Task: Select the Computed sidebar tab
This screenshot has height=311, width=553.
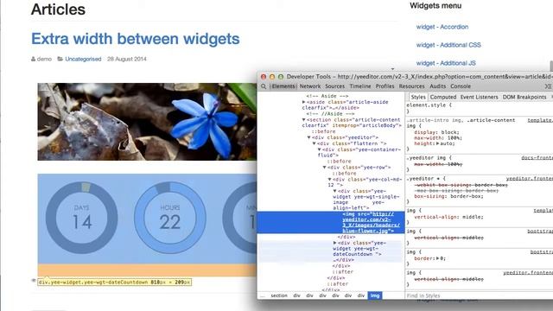Action: (443, 97)
